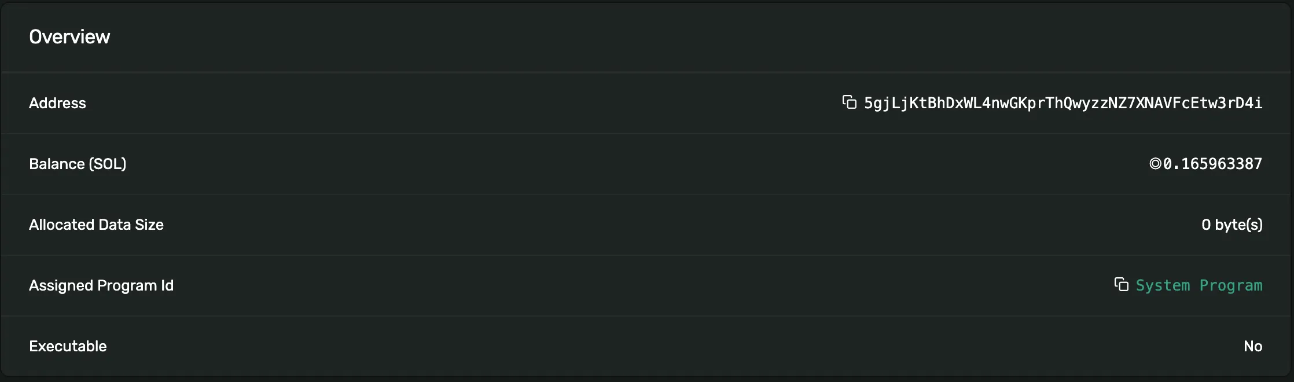Select the Executable value showing No
This screenshot has width=1294, height=382.
pos(1253,346)
